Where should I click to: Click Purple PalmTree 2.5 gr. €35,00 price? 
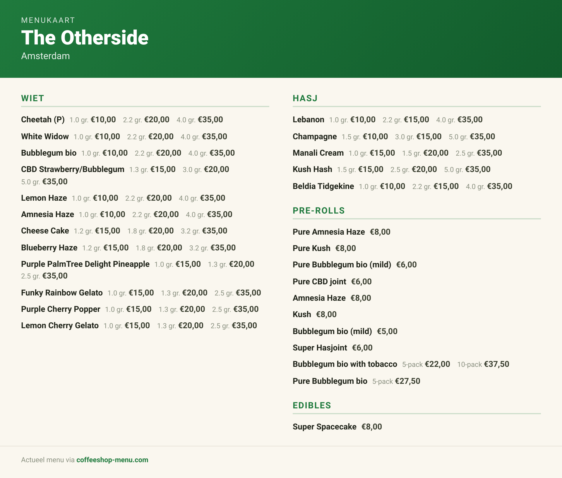44,276
